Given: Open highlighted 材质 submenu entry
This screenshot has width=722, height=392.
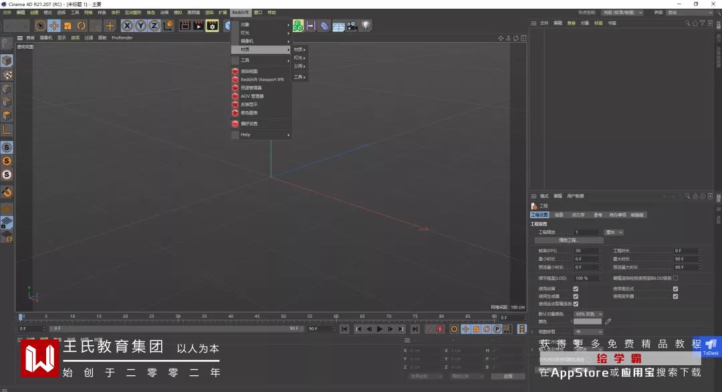Looking at the screenshot, I should pos(261,50).
